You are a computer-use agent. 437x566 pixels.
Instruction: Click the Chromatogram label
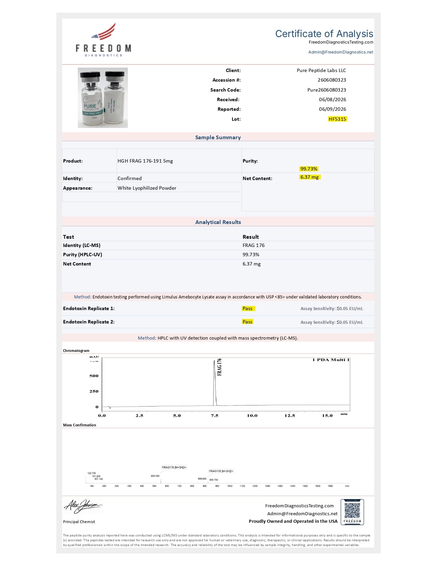click(x=76, y=351)
